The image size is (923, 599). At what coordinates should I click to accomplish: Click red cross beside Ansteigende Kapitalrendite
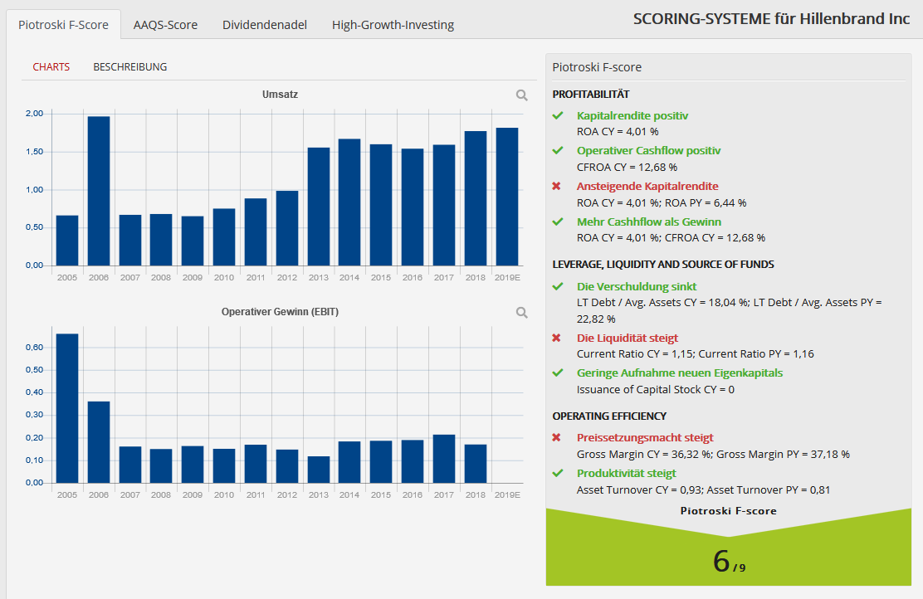[x=557, y=187]
